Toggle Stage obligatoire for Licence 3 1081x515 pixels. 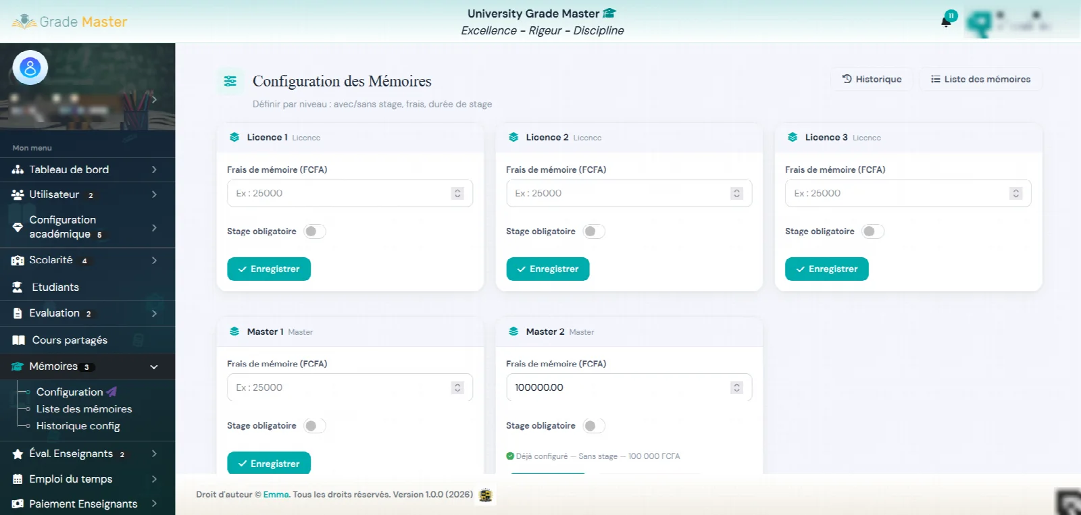coord(872,232)
